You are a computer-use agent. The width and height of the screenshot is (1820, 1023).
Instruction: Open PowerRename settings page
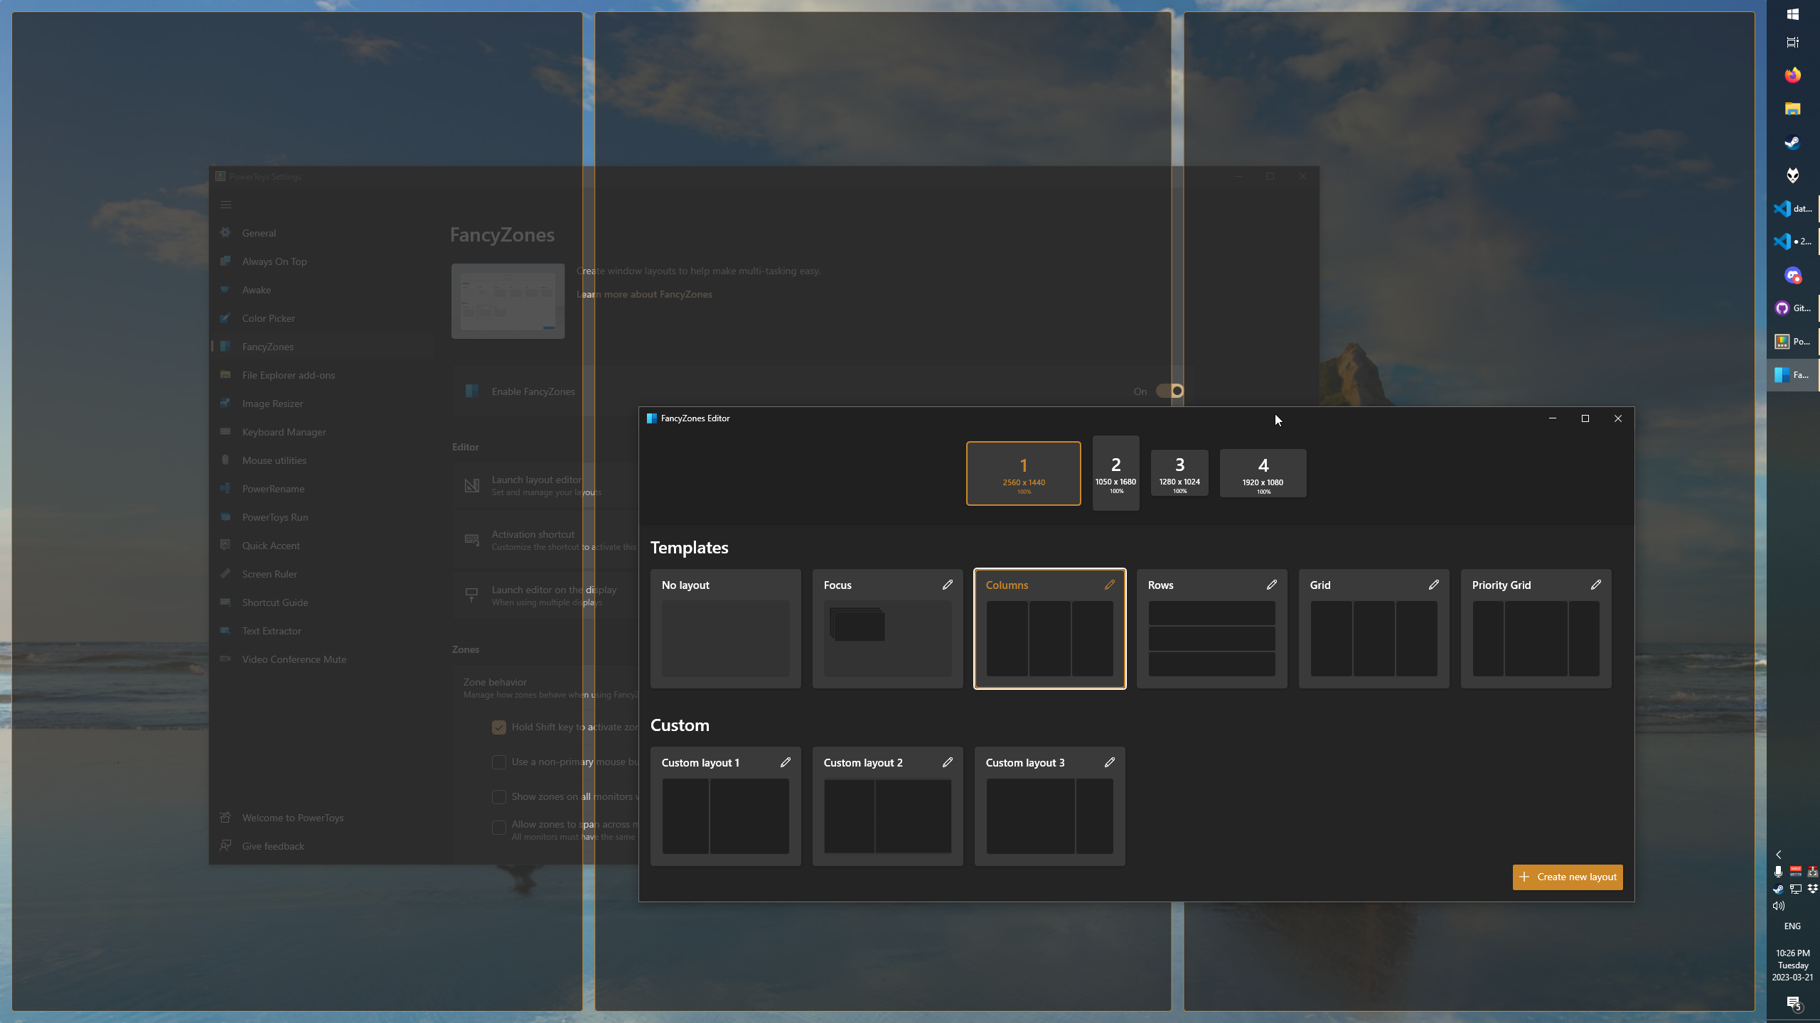322,489
